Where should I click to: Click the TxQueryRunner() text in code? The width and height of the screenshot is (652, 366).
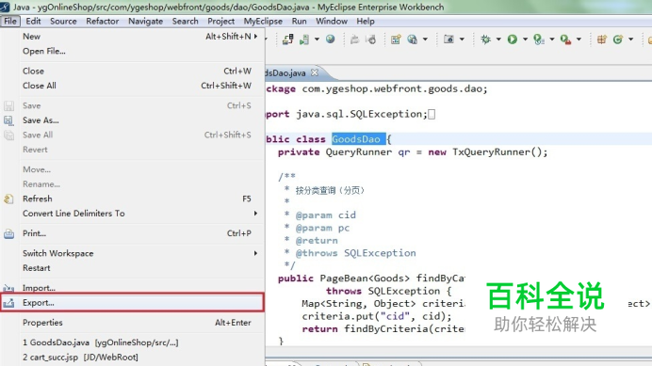coord(497,152)
